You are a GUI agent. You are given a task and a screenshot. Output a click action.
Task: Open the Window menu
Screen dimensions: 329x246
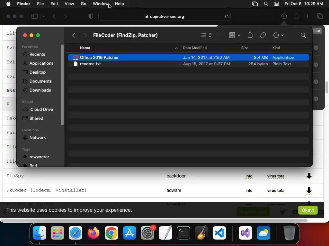coord(101,4)
